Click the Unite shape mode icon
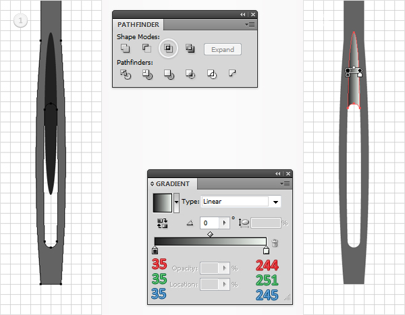 [126, 49]
